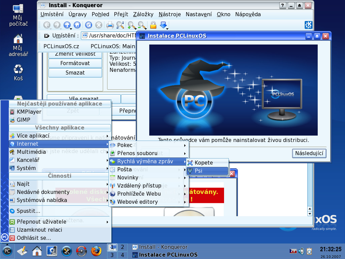Viewport: 345px width, 259px height.
Task: Expand the Vzdálený přístup submenu
Action: tap(149, 186)
